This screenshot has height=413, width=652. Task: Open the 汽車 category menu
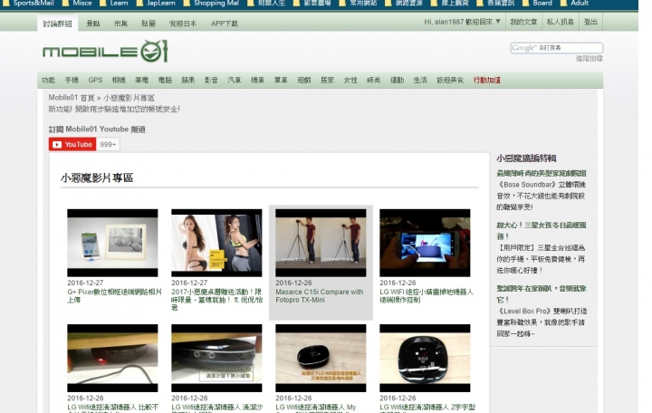235,80
